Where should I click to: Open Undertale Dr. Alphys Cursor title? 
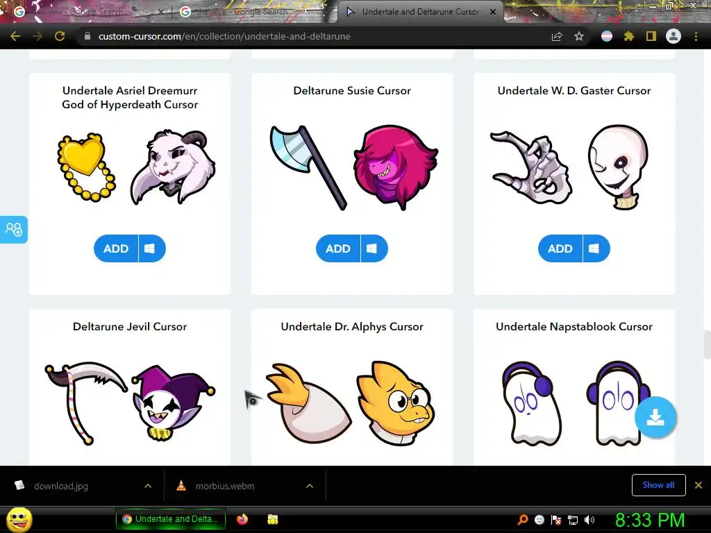click(352, 327)
